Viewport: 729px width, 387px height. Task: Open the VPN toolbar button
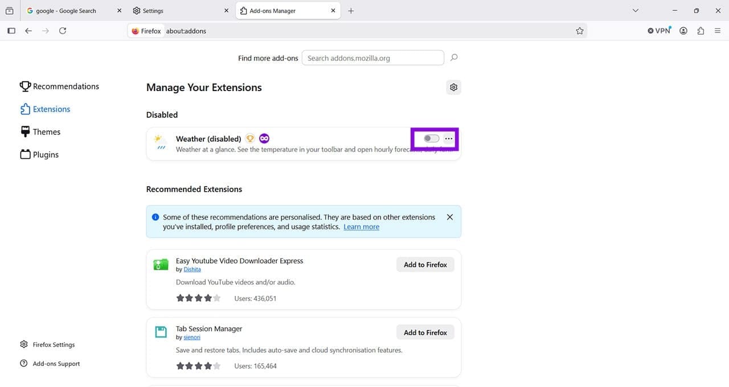[660, 31]
